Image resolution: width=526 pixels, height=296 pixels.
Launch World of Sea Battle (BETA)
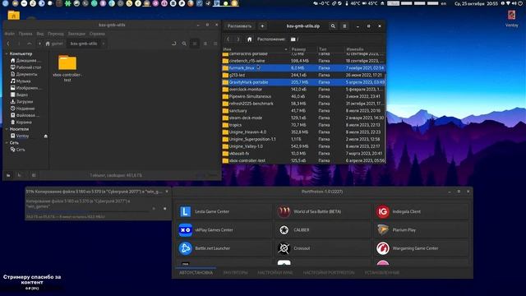[323, 212]
